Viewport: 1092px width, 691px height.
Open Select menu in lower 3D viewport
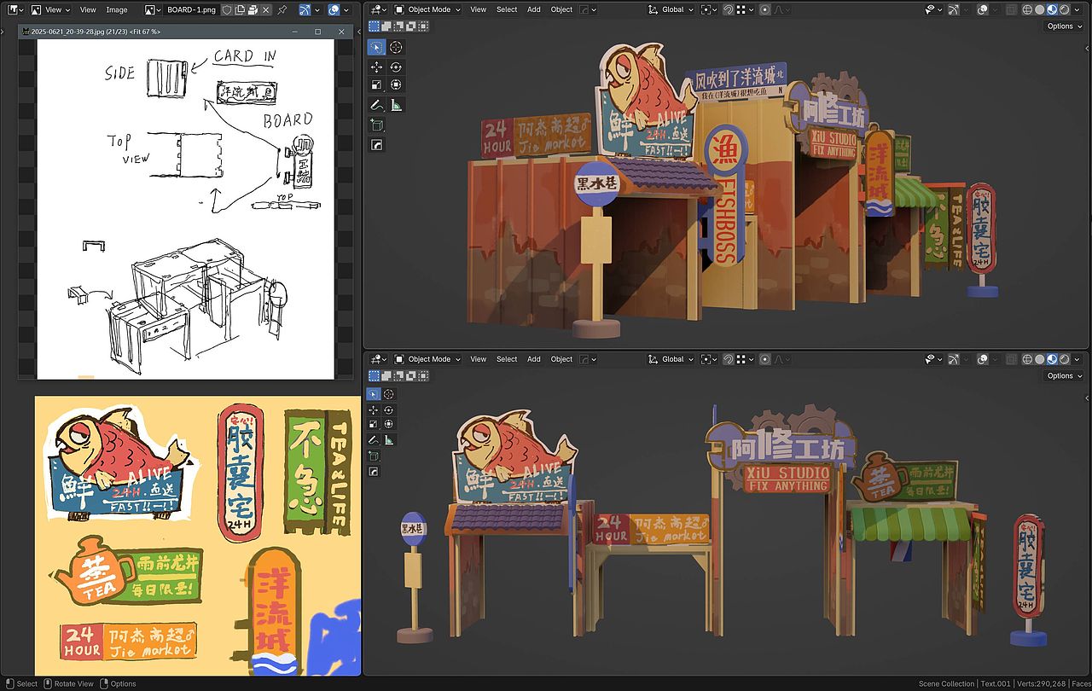pyautogui.click(x=507, y=359)
